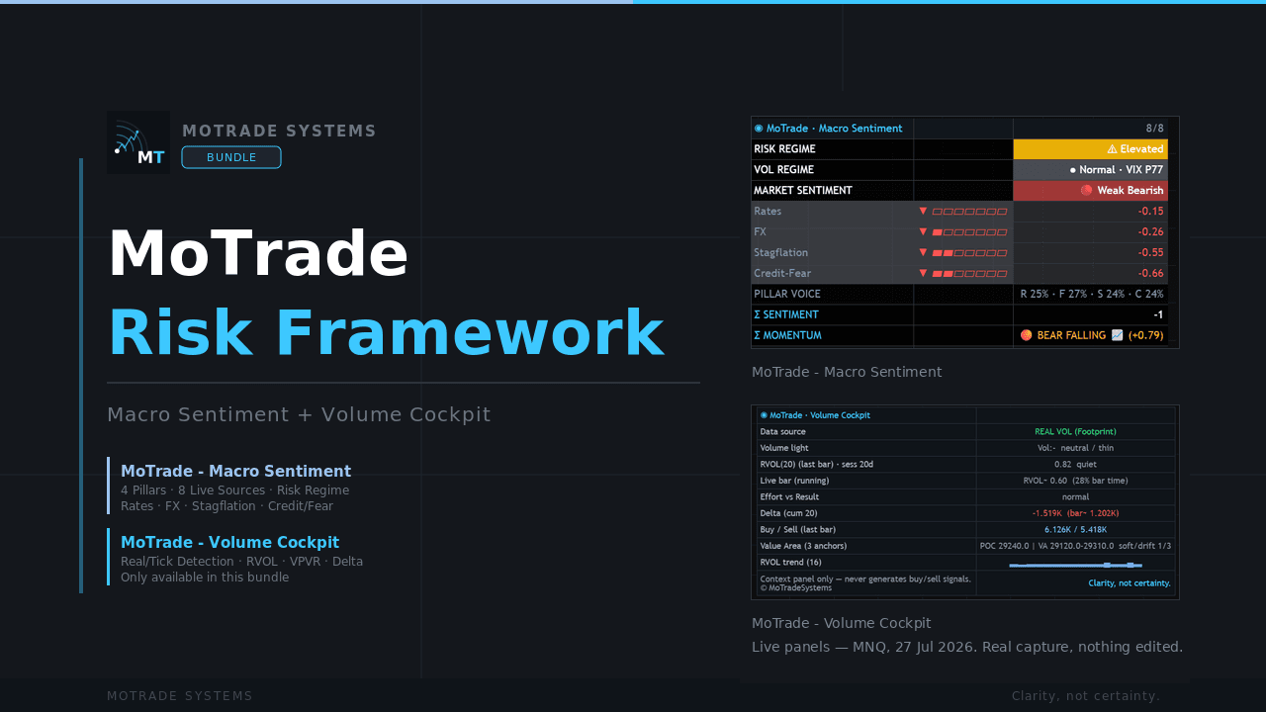Image resolution: width=1266 pixels, height=712 pixels.
Task: Click the FX pillar down-arrow gauge
Action: tap(962, 231)
